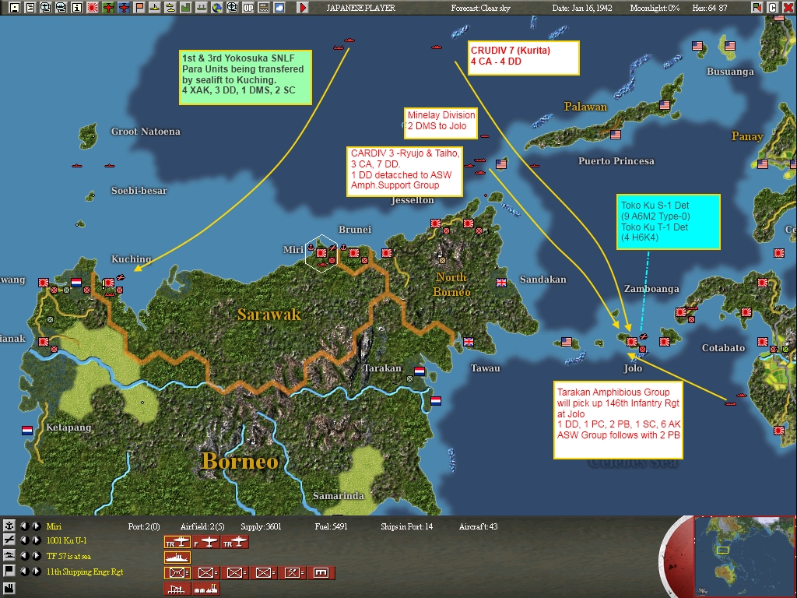Click the yellow double ship toolbar icon
797x598 pixels.
pyautogui.click(x=170, y=8)
